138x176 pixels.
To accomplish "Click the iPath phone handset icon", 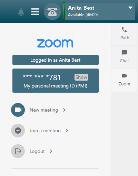I will coord(124,30).
